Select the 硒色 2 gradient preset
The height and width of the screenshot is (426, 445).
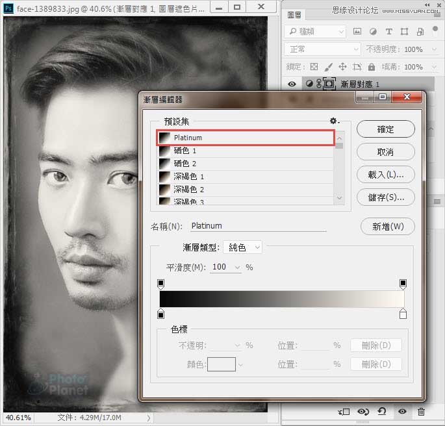coord(246,164)
